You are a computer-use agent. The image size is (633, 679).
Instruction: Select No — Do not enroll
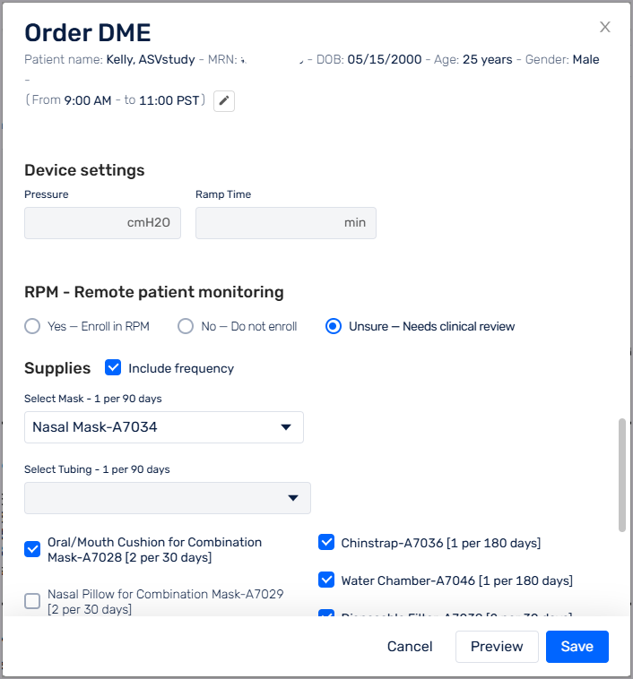[x=186, y=326]
